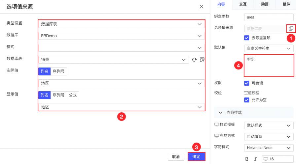This screenshot has width=296, height=164.
Task: Open the 数据库 FRDemo dropdown
Action: [121, 36]
